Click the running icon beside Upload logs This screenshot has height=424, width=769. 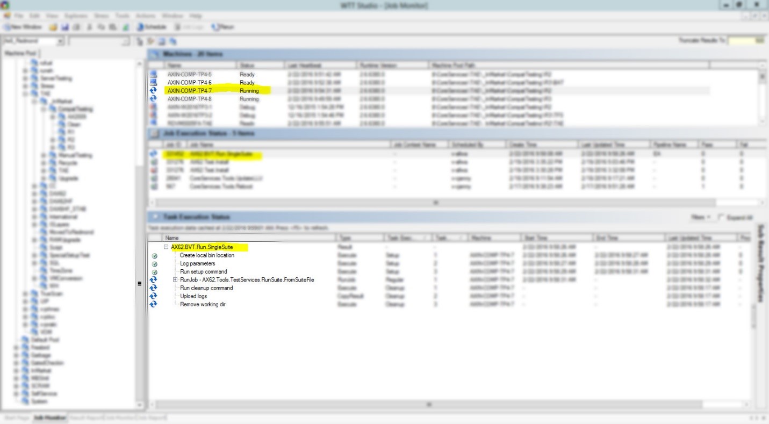[153, 296]
